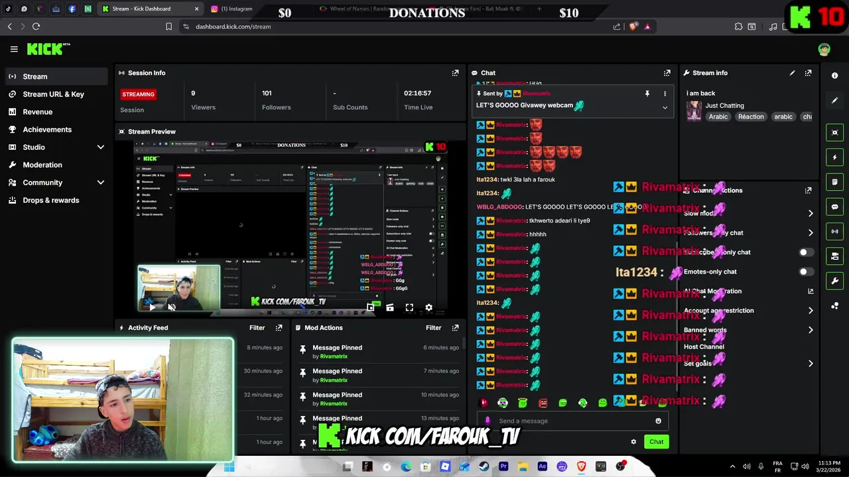Click the Réaction stream tag
Viewport: 849px width, 477px height.
click(751, 117)
